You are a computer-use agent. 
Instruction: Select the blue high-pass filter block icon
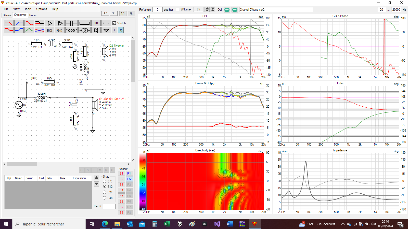pos(19,23)
